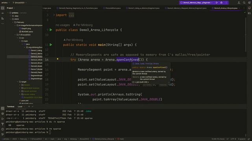The image size is (252, 141).
Task: Open the Commit tool window icon
Action: (x=3, y=13)
